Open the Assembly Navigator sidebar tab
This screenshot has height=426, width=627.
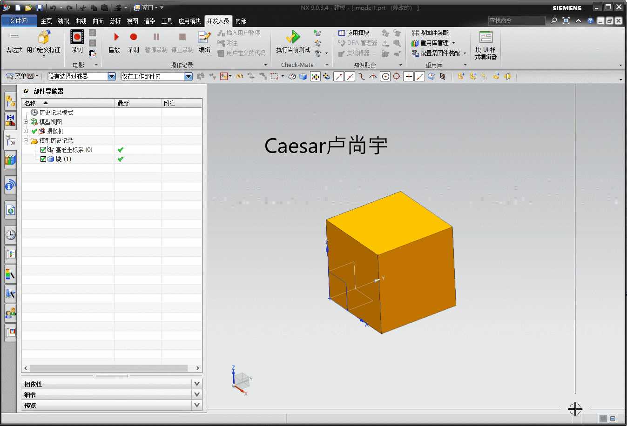[x=10, y=100]
